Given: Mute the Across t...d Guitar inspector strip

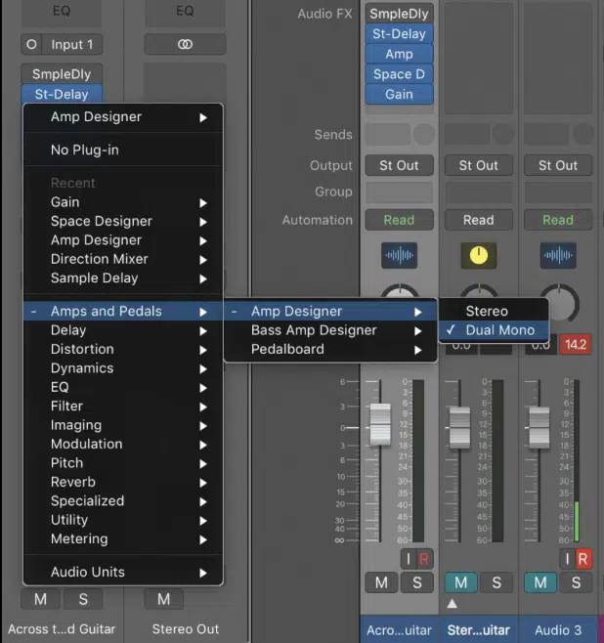Looking at the screenshot, I should (41, 599).
